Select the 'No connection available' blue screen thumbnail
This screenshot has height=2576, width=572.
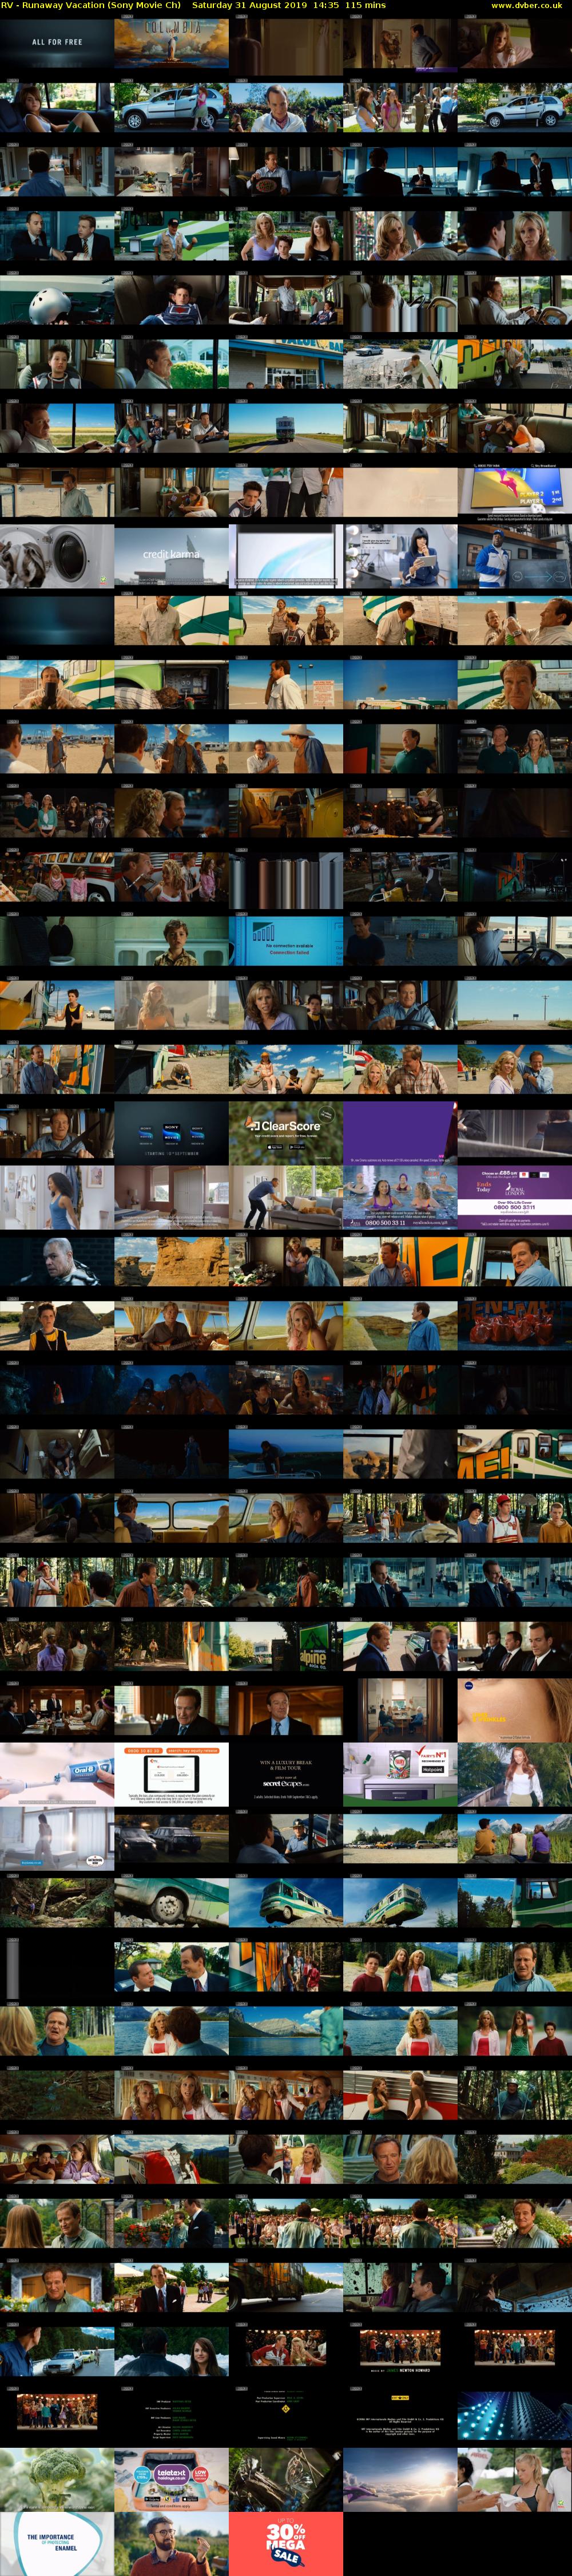tap(286, 941)
